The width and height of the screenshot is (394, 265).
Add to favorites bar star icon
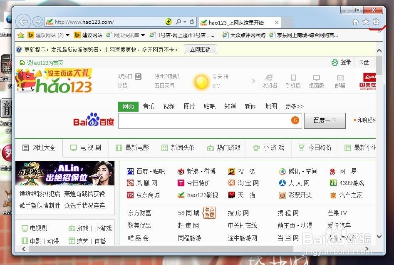(x=21, y=35)
